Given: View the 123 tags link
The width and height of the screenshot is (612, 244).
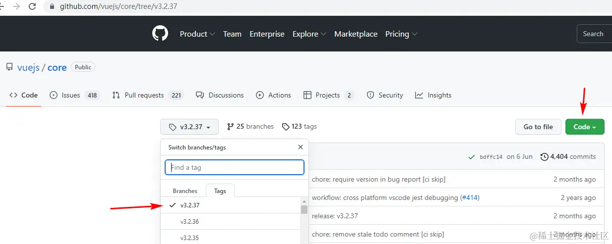Looking at the screenshot, I should point(300,127).
